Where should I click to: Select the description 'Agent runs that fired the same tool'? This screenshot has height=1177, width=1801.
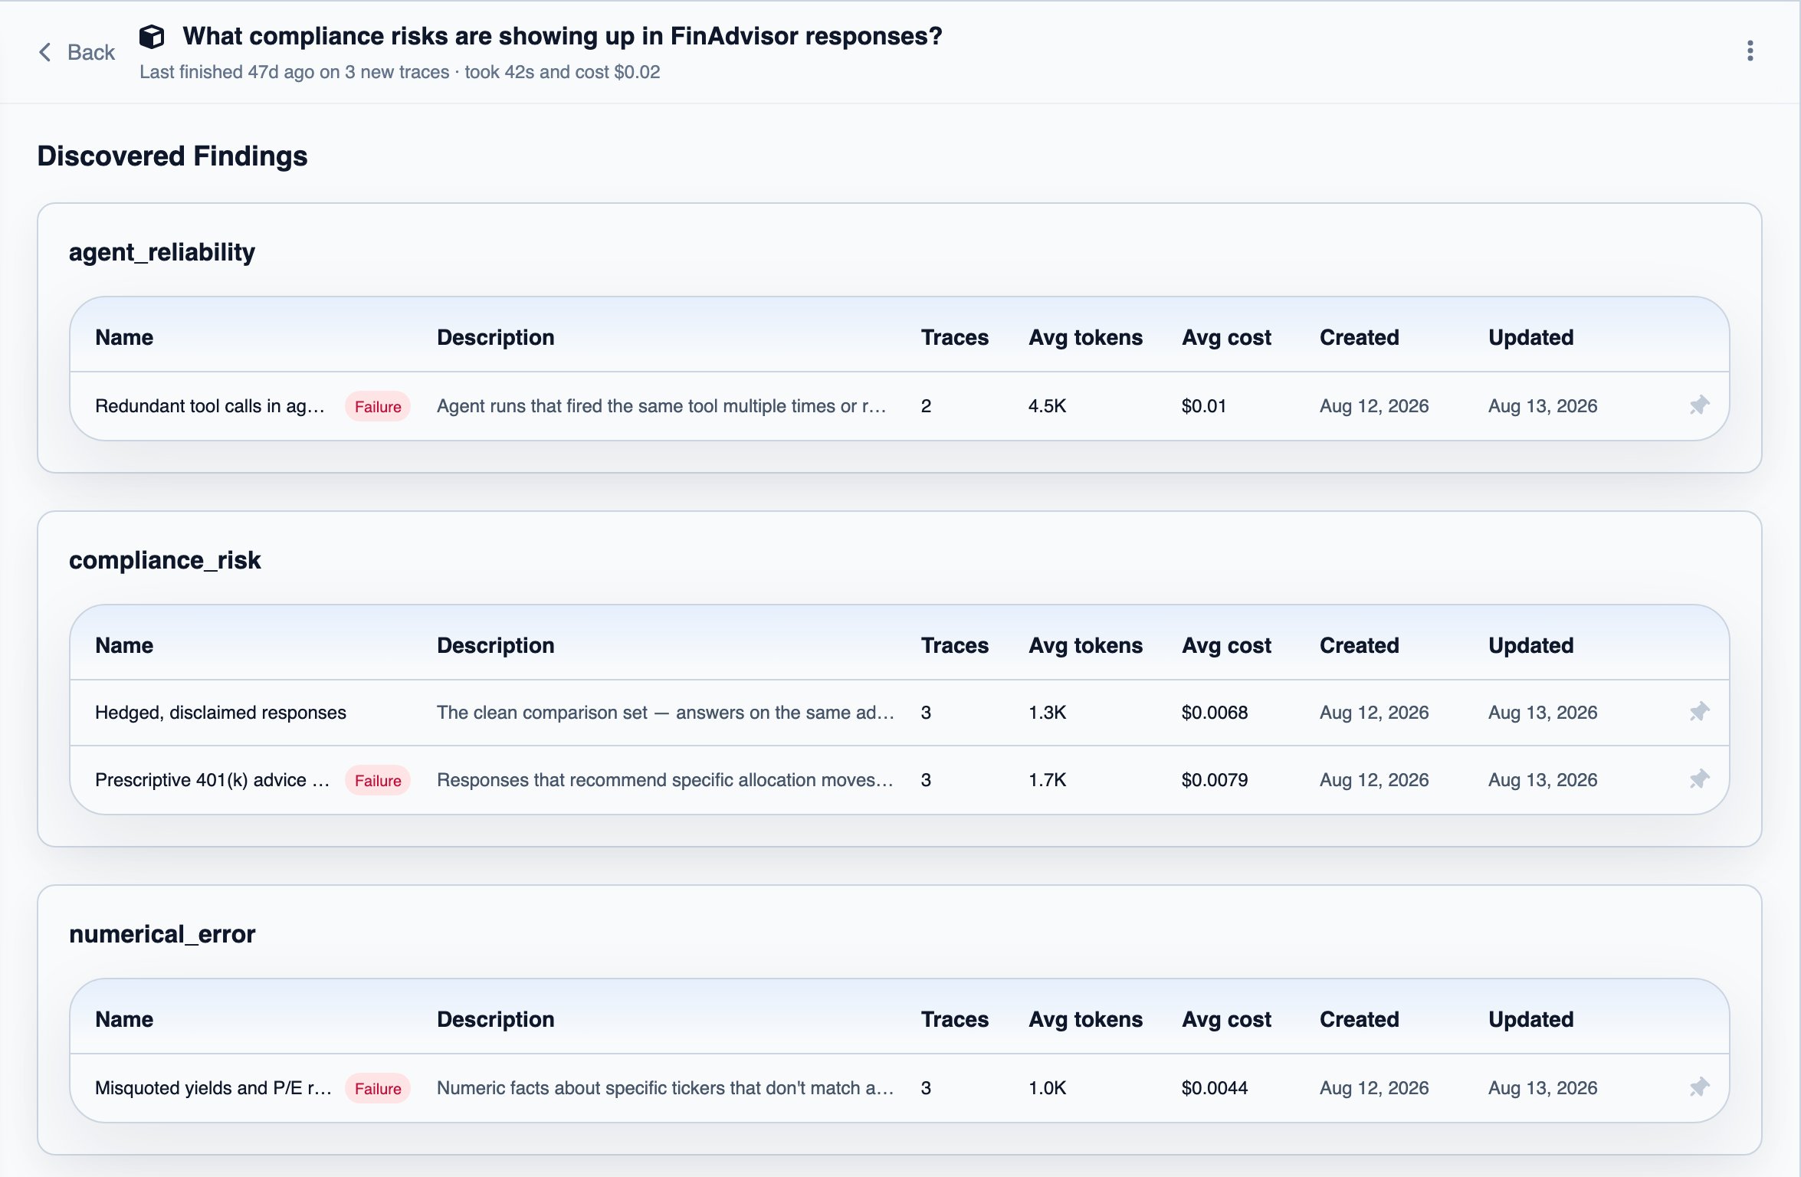661,406
